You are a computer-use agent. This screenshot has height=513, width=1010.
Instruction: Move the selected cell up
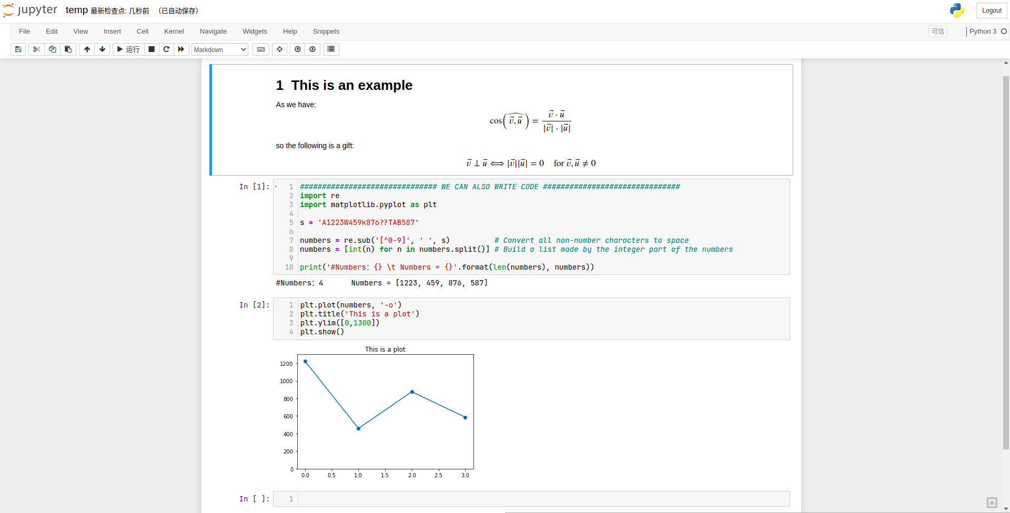click(87, 49)
